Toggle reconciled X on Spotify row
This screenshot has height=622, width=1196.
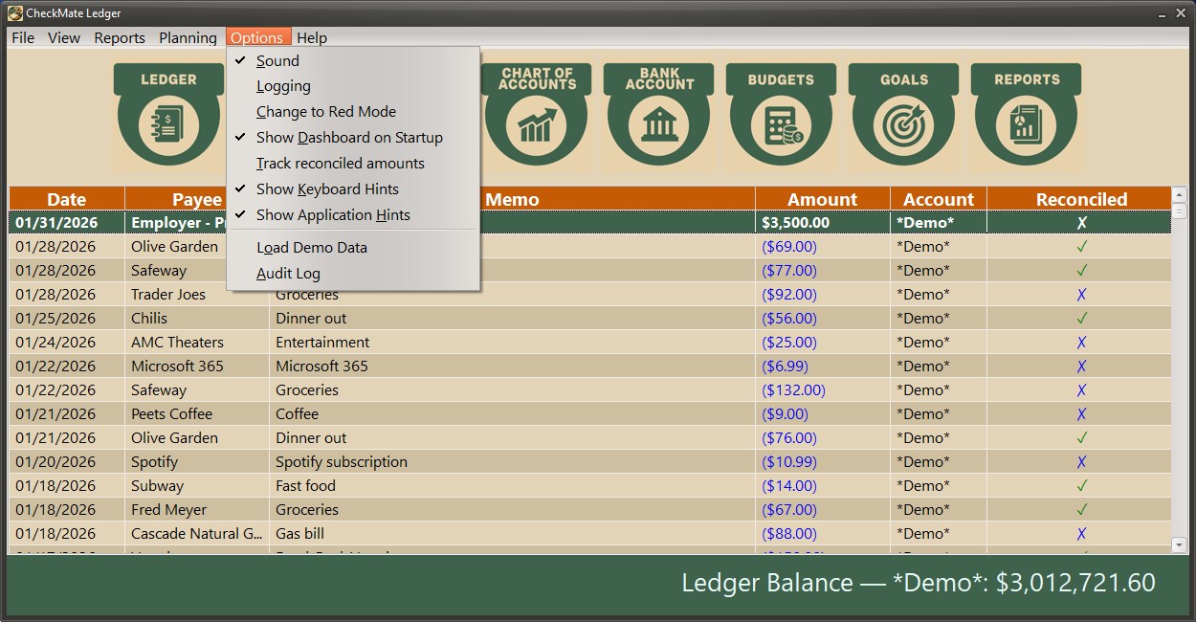click(1082, 462)
